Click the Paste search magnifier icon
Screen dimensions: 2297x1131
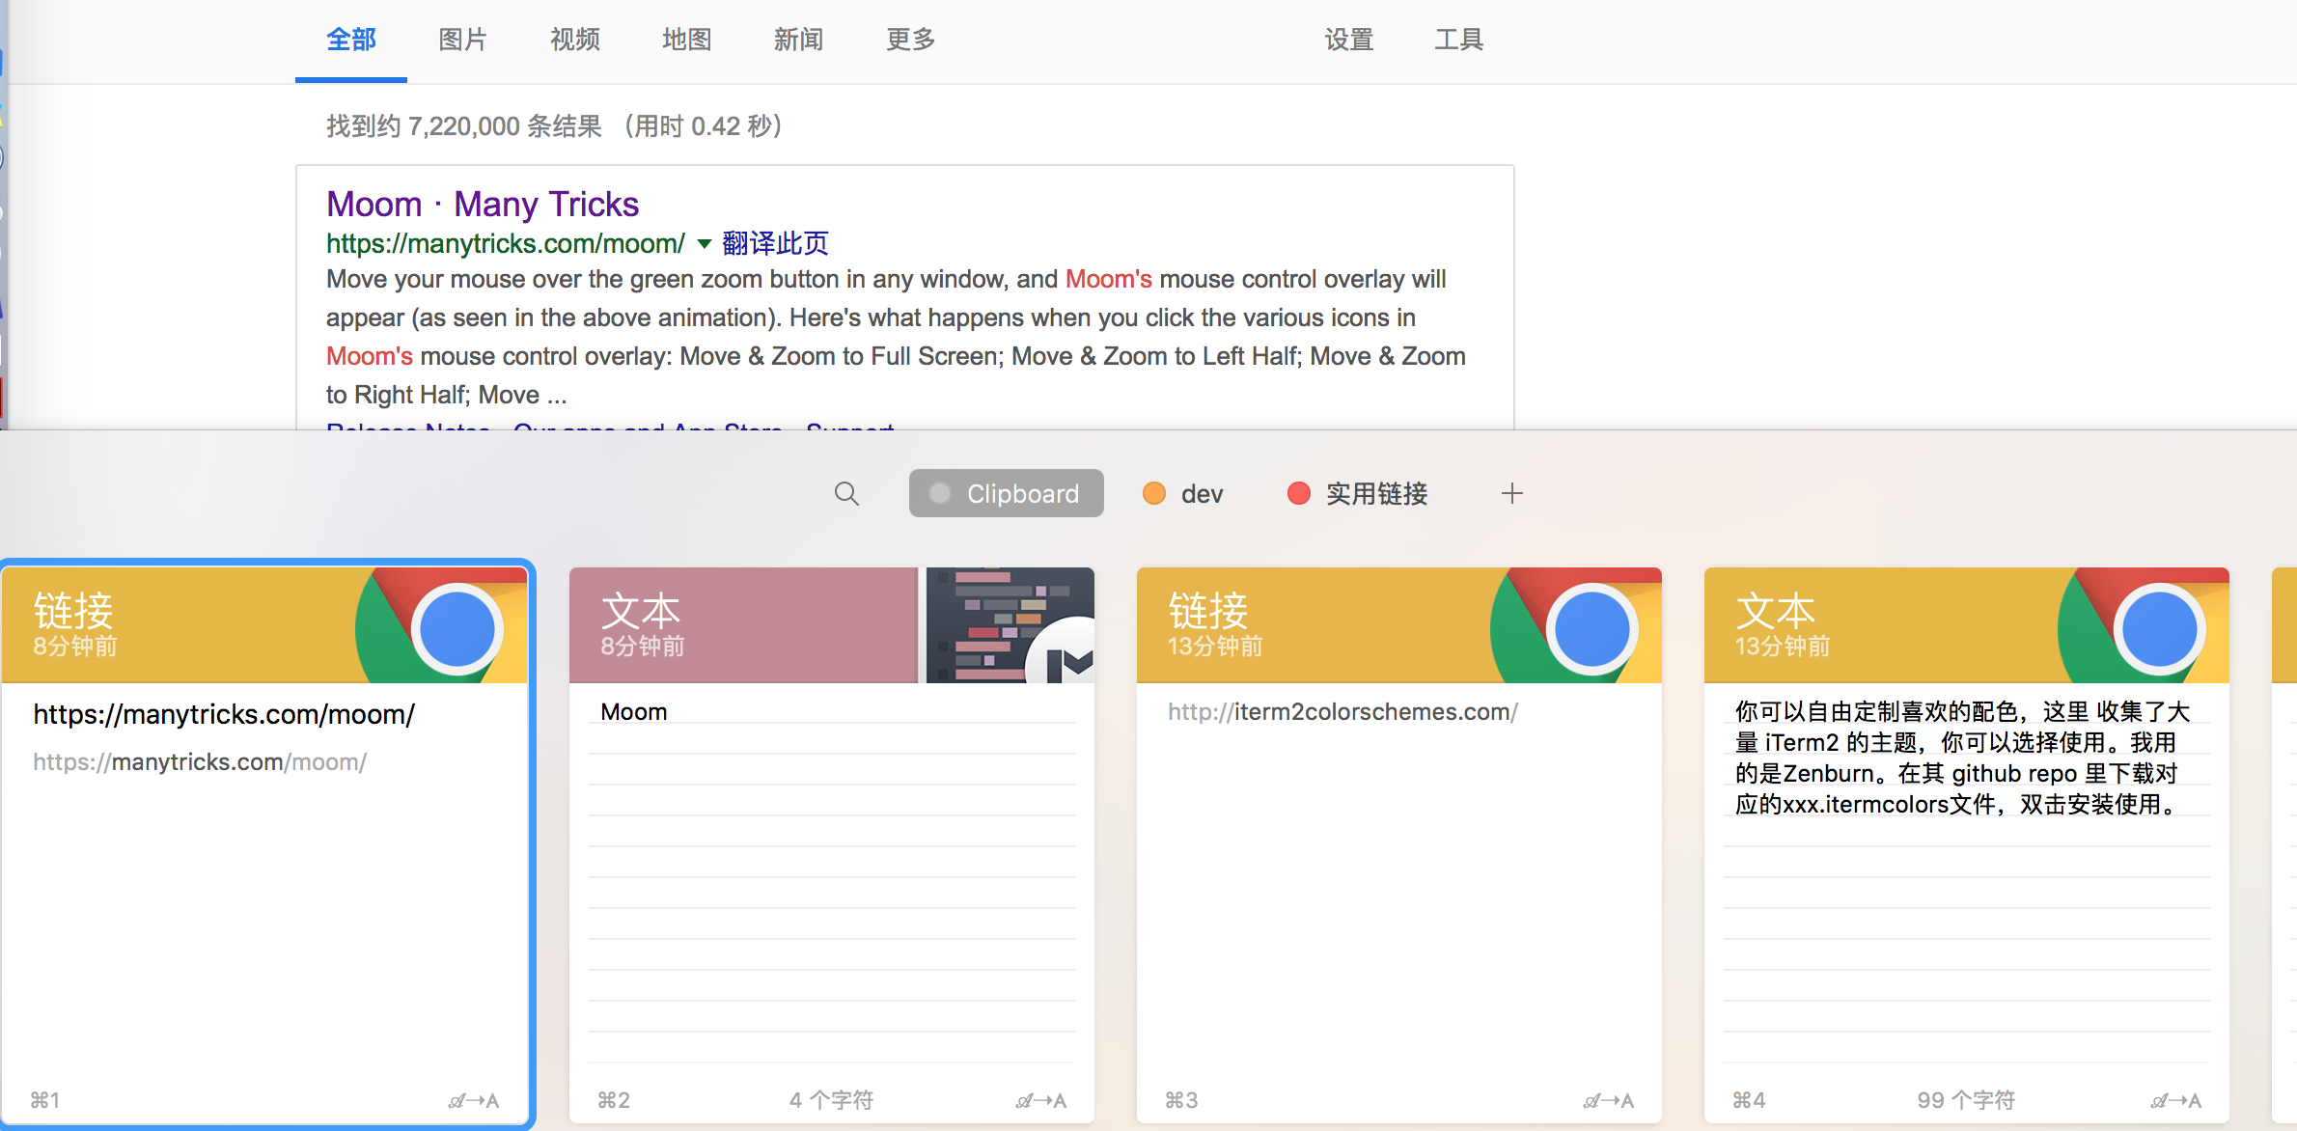coord(846,494)
